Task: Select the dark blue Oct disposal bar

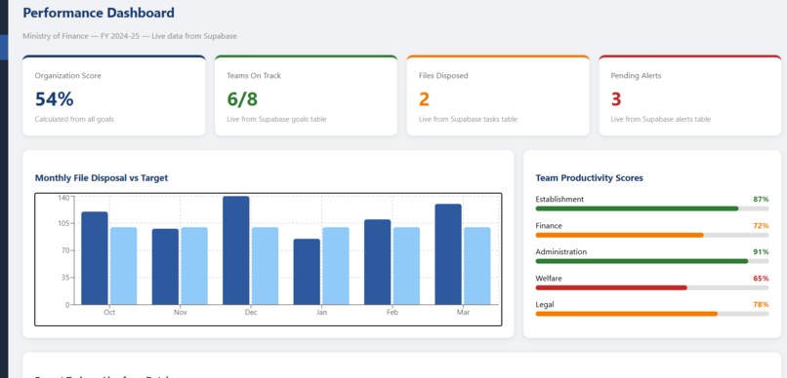Action: (x=95, y=258)
